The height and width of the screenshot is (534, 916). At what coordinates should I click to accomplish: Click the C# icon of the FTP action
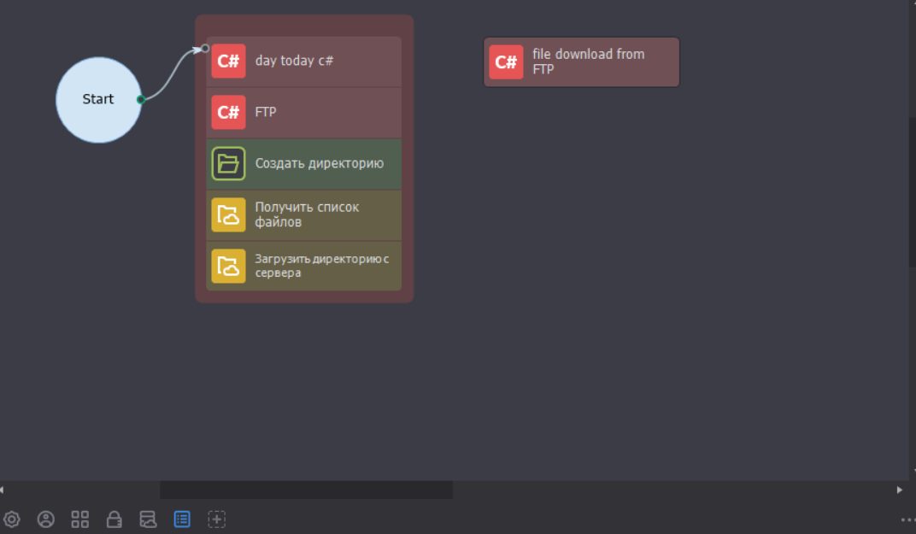(228, 112)
